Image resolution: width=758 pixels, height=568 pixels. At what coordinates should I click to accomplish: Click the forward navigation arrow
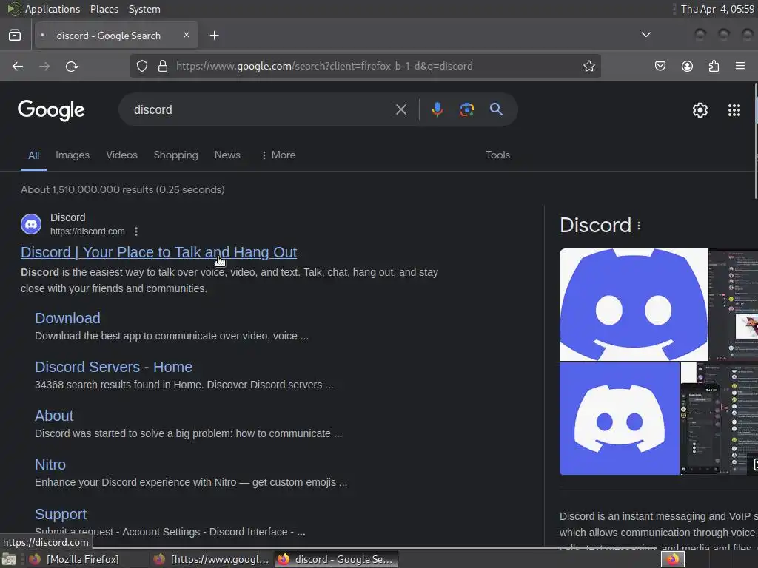[x=44, y=66]
